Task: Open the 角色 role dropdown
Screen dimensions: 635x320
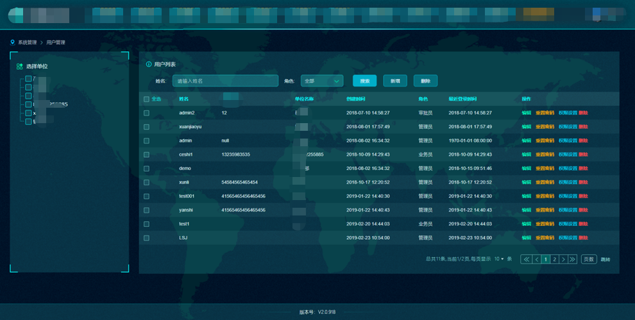Action: (323, 81)
